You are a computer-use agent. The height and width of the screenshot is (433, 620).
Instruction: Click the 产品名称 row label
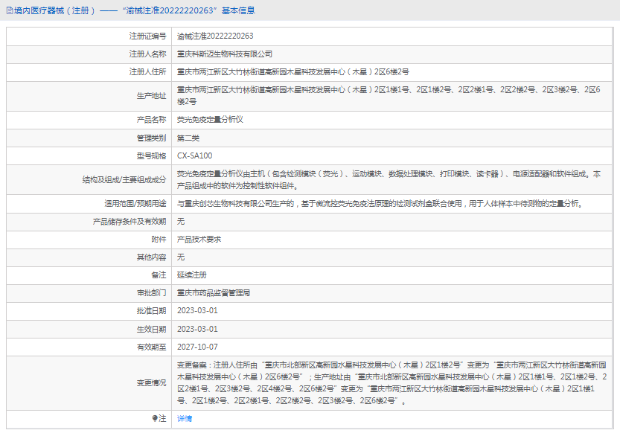point(151,119)
